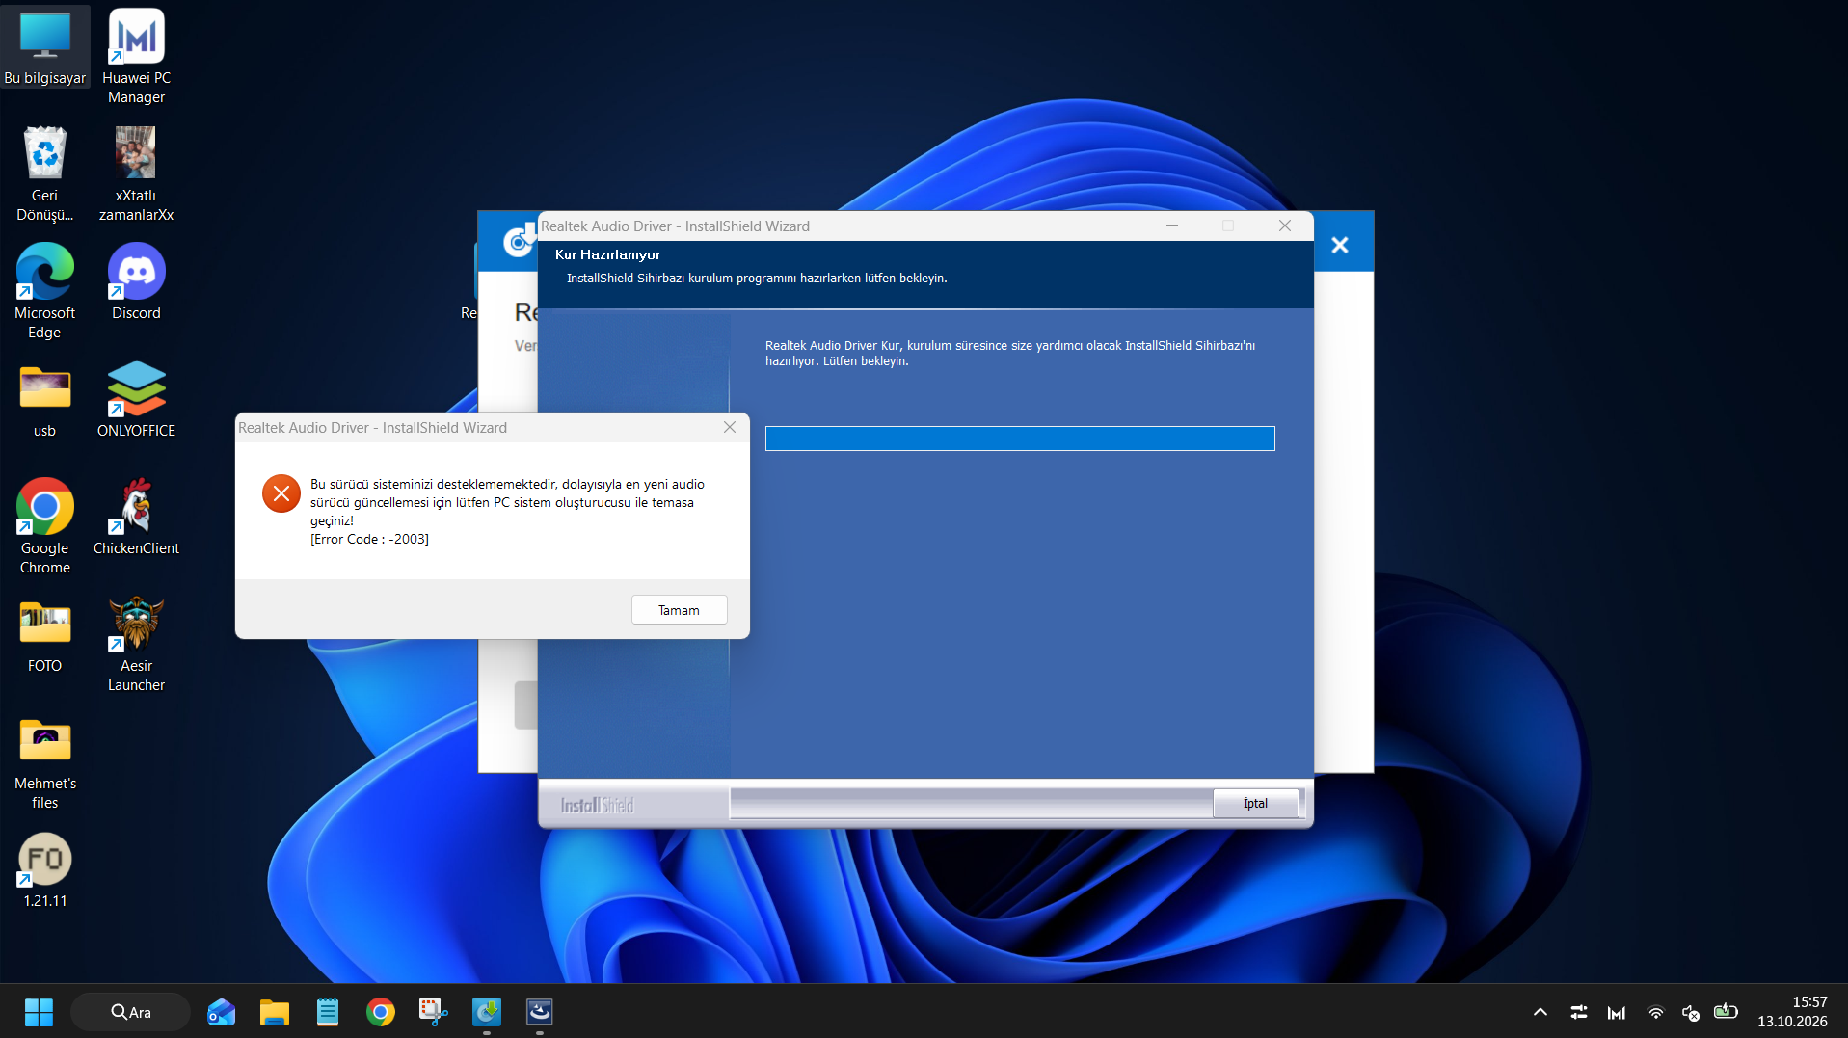Open Chrome from the taskbar

point(381,1012)
